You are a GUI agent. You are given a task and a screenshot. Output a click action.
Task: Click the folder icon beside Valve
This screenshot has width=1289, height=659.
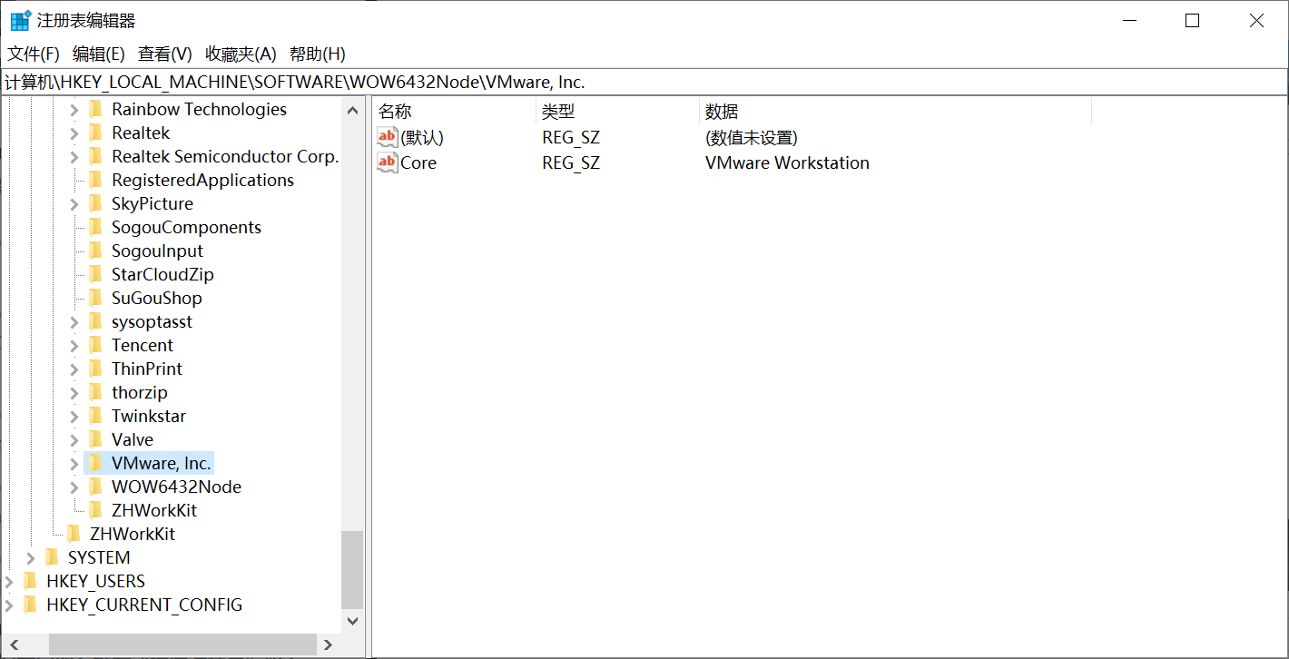click(x=95, y=439)
